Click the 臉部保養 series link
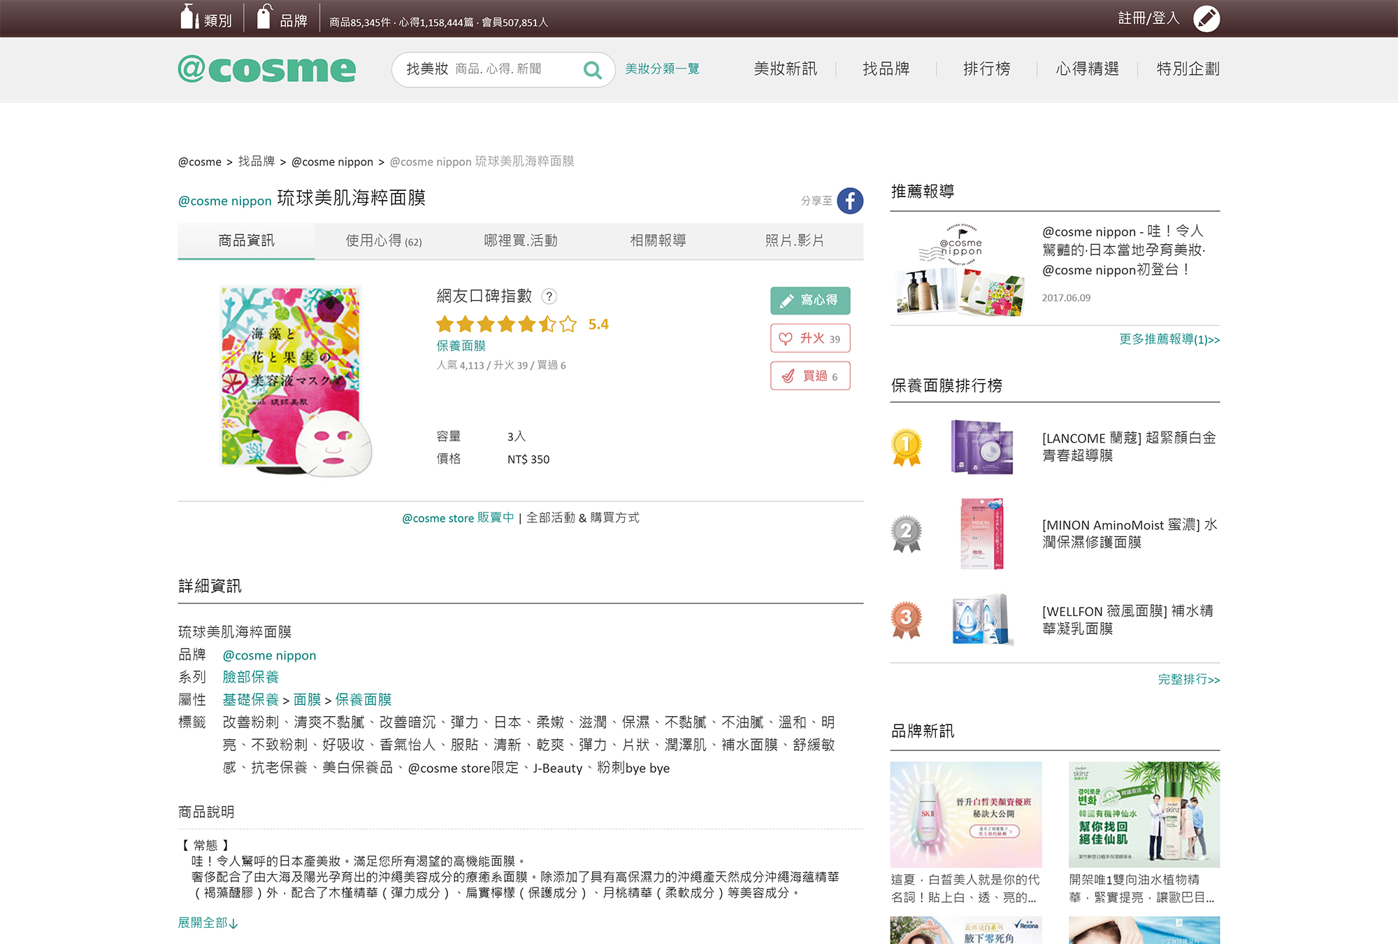Screen dimensions: 1398x944 (250, 677)
